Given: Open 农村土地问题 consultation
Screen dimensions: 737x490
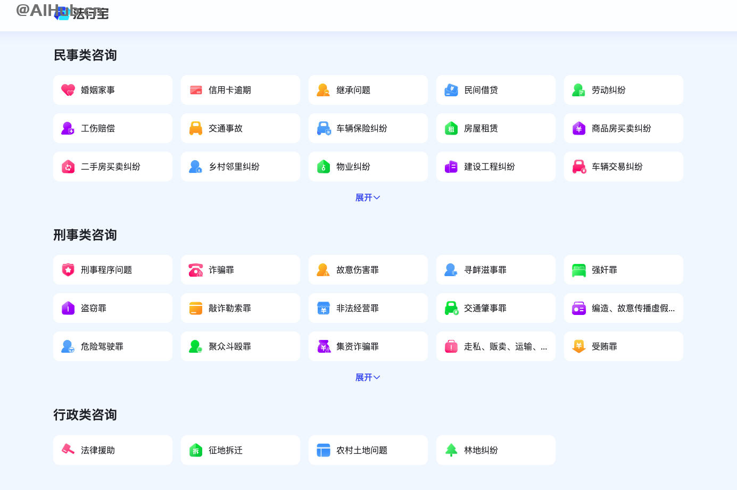Looking at the screenshot, I should (x=368, y=450).
